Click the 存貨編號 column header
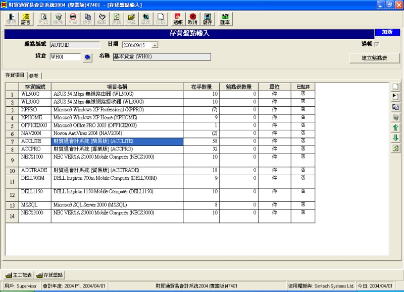This screenshot has width=404, height=292. point(35,87)
